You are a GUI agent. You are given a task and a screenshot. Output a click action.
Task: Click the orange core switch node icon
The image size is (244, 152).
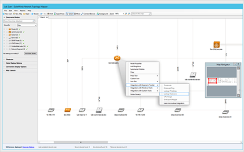click(x=216, y=45)
